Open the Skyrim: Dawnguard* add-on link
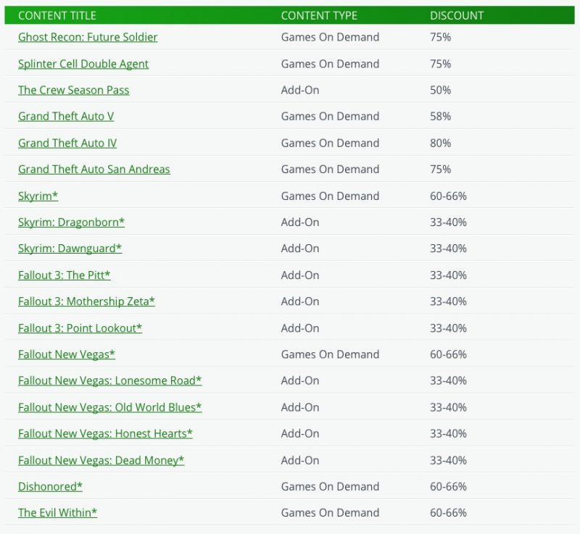580x534 pixels. pos(70,249)
